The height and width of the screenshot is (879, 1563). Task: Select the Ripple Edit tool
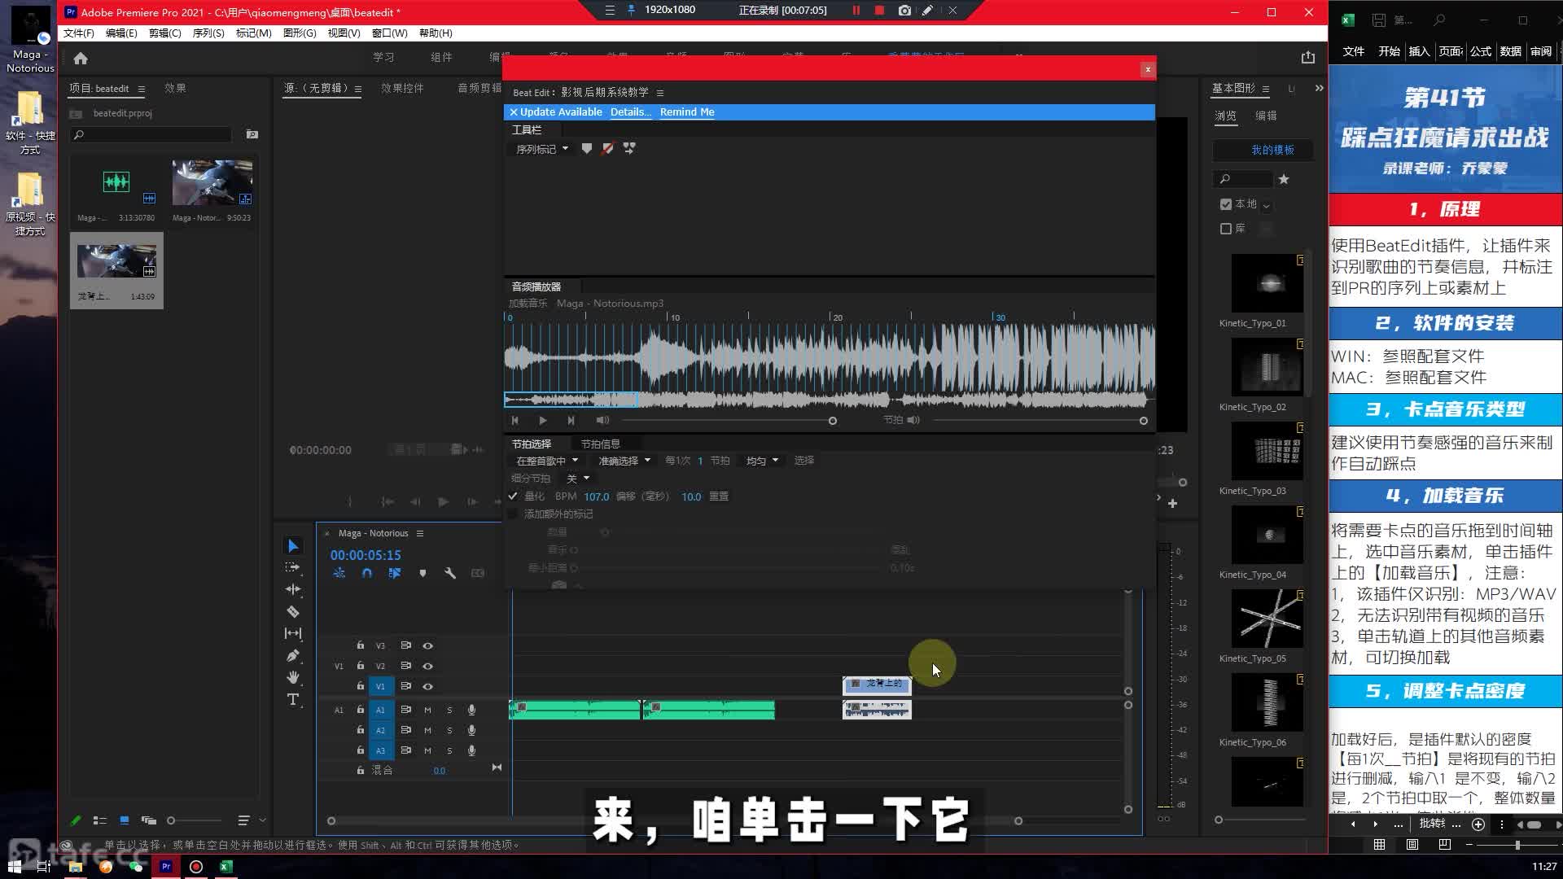[x=293, y=589]
